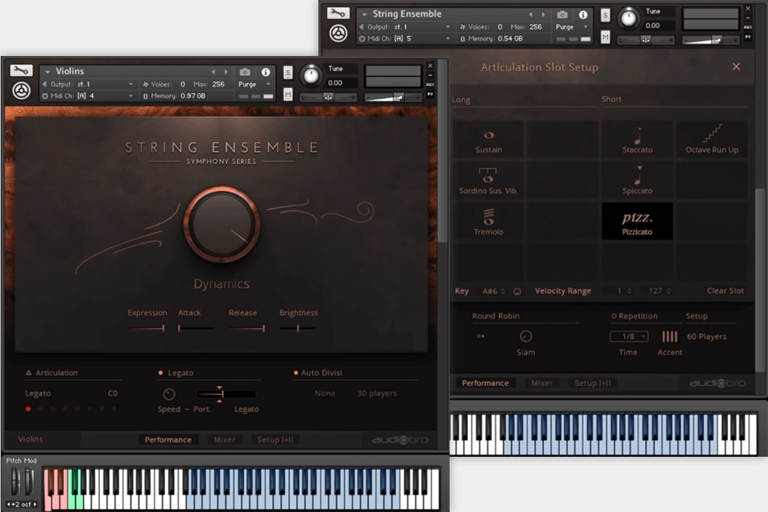768x512 pixels.
Task: Solo the Violins instrument
Action: tap(286, 71)
